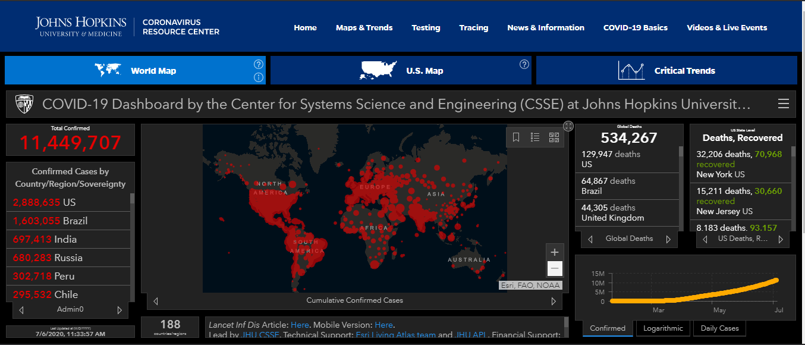The image size is (805, 345).
Task: Expand the map to full screen
Action: click(x=568, y=126)
